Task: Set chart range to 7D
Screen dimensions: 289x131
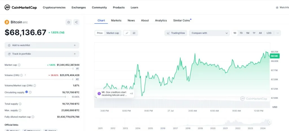Action: (241, 33)
